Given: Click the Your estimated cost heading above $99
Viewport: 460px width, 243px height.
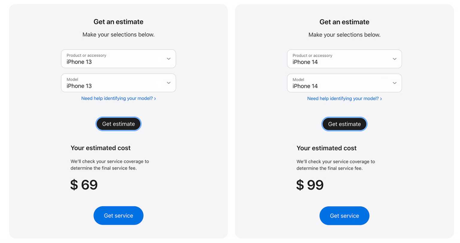Looking at the screenshot, I should coord(326,148).
